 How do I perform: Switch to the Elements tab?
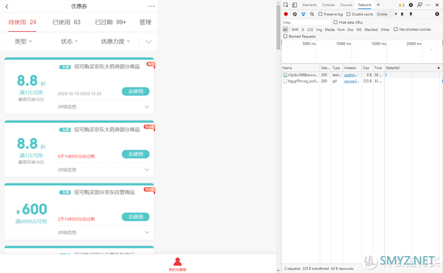pos(309,5)
